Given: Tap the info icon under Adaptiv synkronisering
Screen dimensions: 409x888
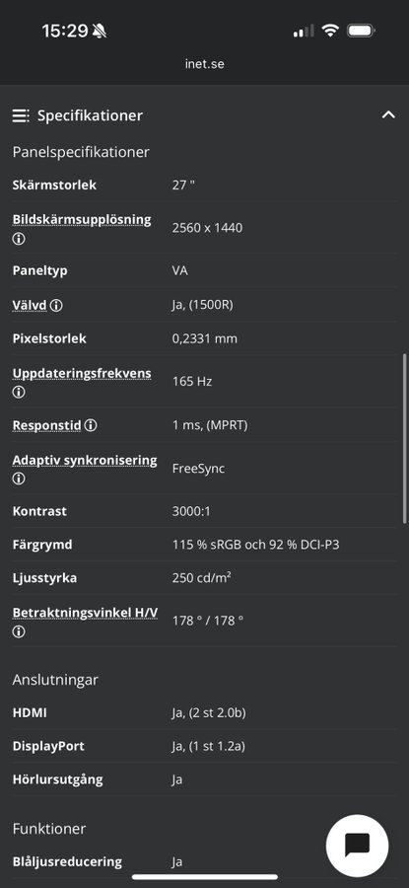Looking at the screenshot, I should pos(19,479).
